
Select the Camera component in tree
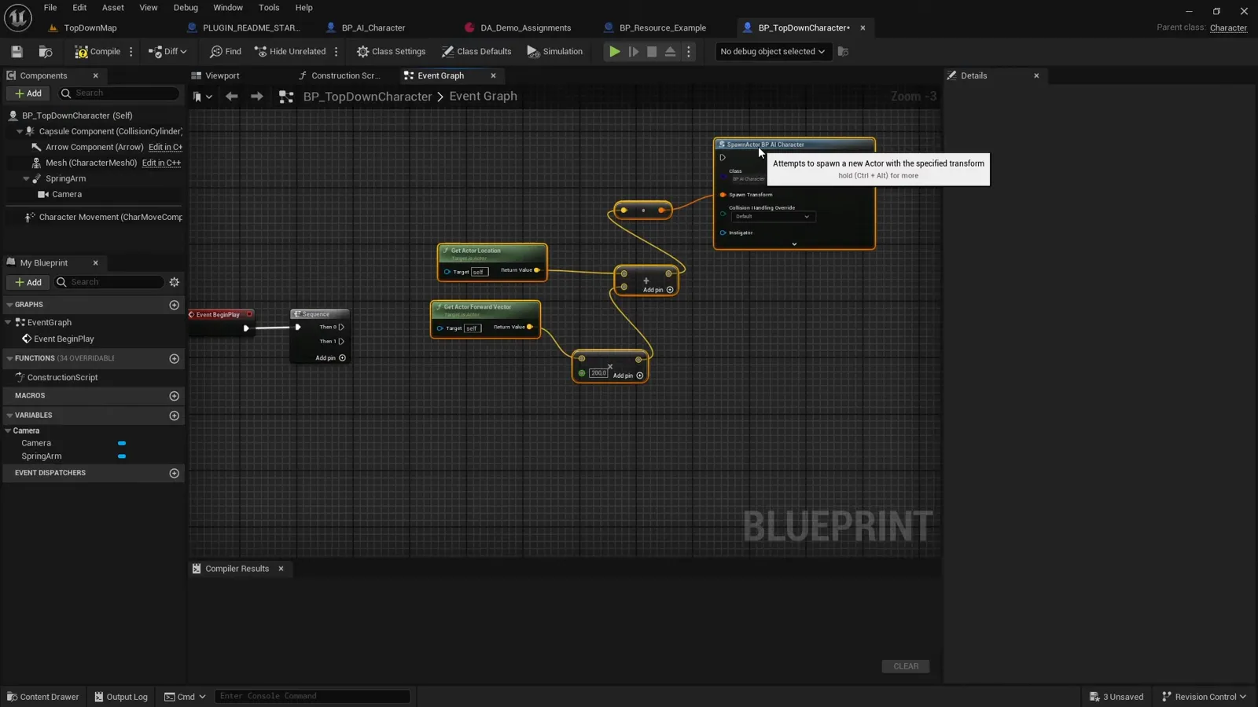tap(67, 195)
